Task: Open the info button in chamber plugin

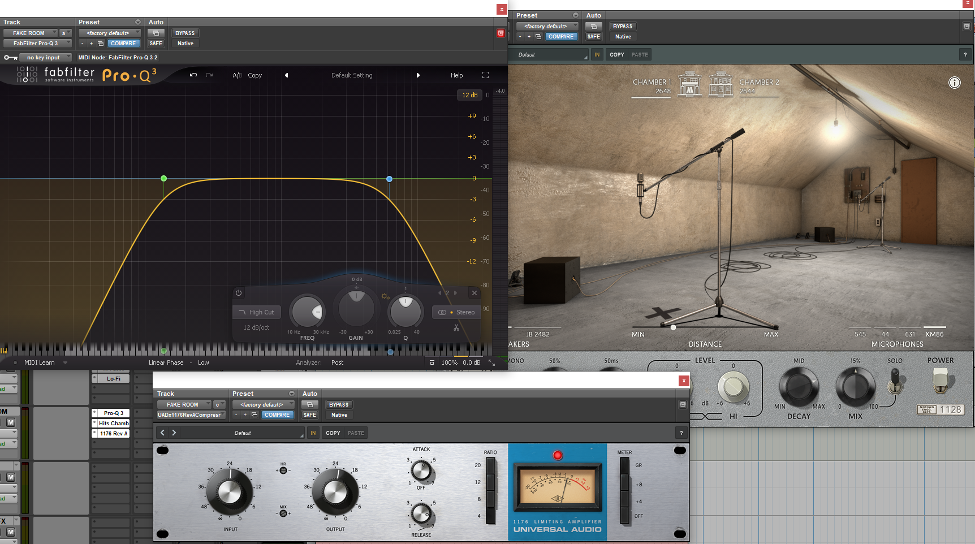Action: (x=955, y=83)
